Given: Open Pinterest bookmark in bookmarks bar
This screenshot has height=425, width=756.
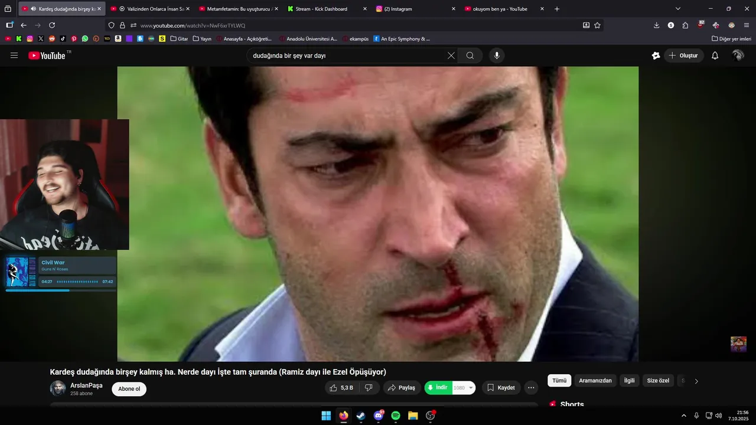Looking at the screenshot, I should coord(74,38).
